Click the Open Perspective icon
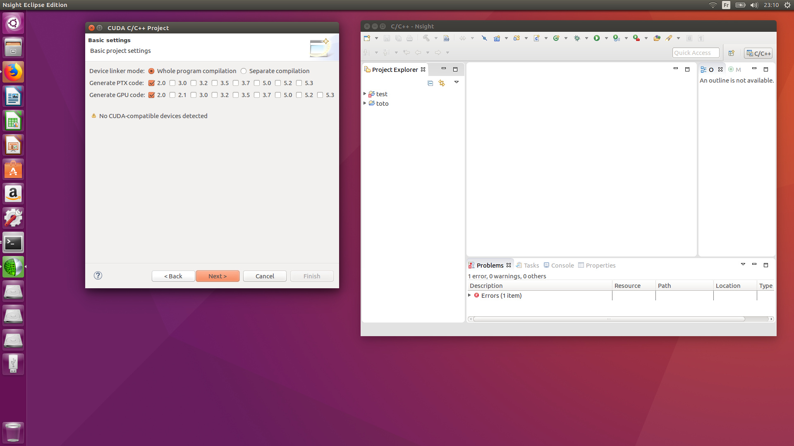 [731, 53]
